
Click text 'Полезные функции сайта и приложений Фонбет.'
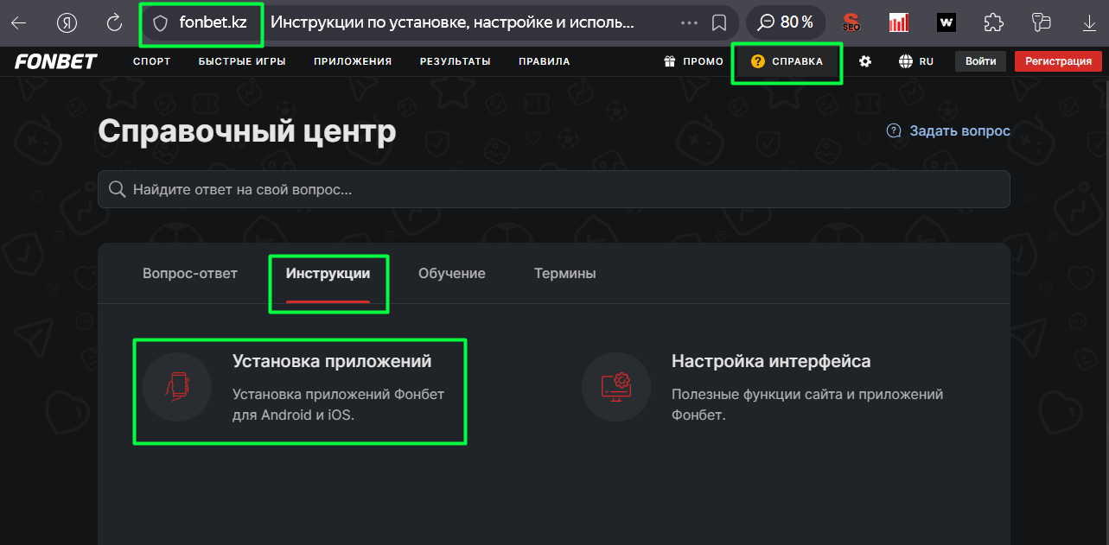pos(807,404)
